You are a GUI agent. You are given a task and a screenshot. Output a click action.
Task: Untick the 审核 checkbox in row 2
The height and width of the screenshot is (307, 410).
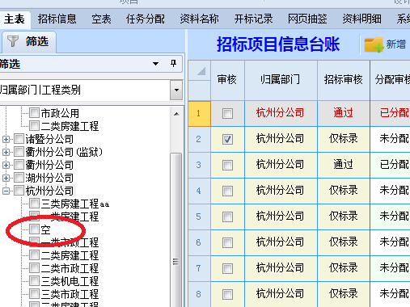227,139
